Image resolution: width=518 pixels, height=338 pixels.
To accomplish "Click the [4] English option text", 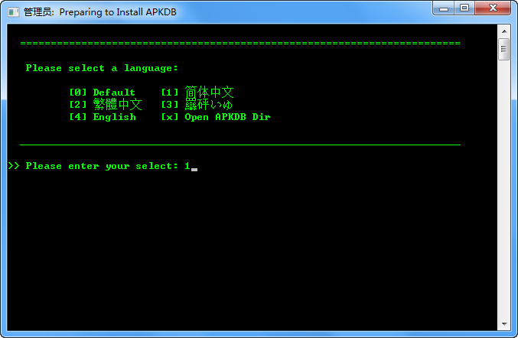I will [103, 117].
